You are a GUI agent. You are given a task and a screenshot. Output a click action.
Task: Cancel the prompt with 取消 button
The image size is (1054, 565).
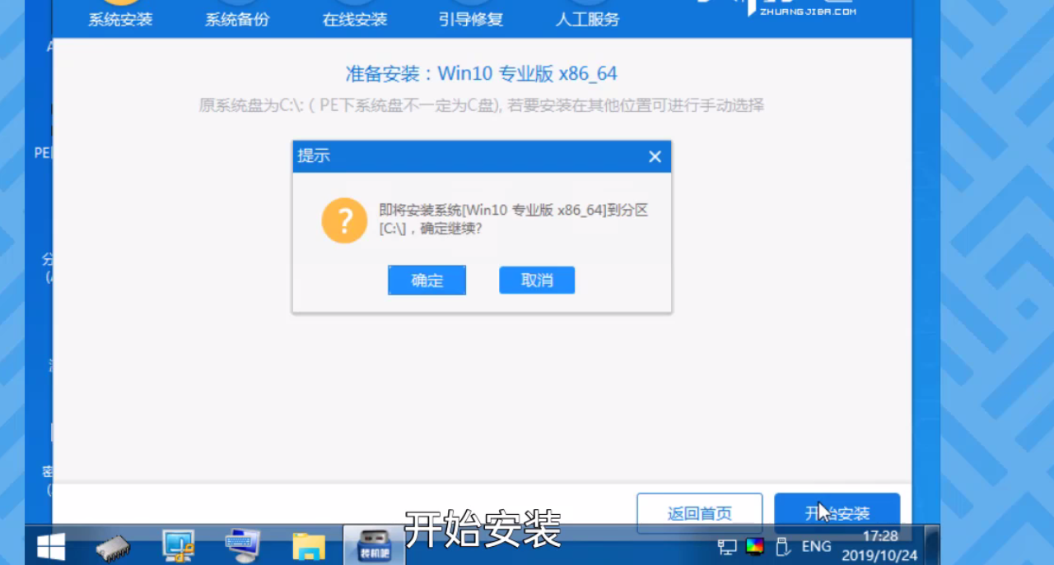(x=537, y=280)
